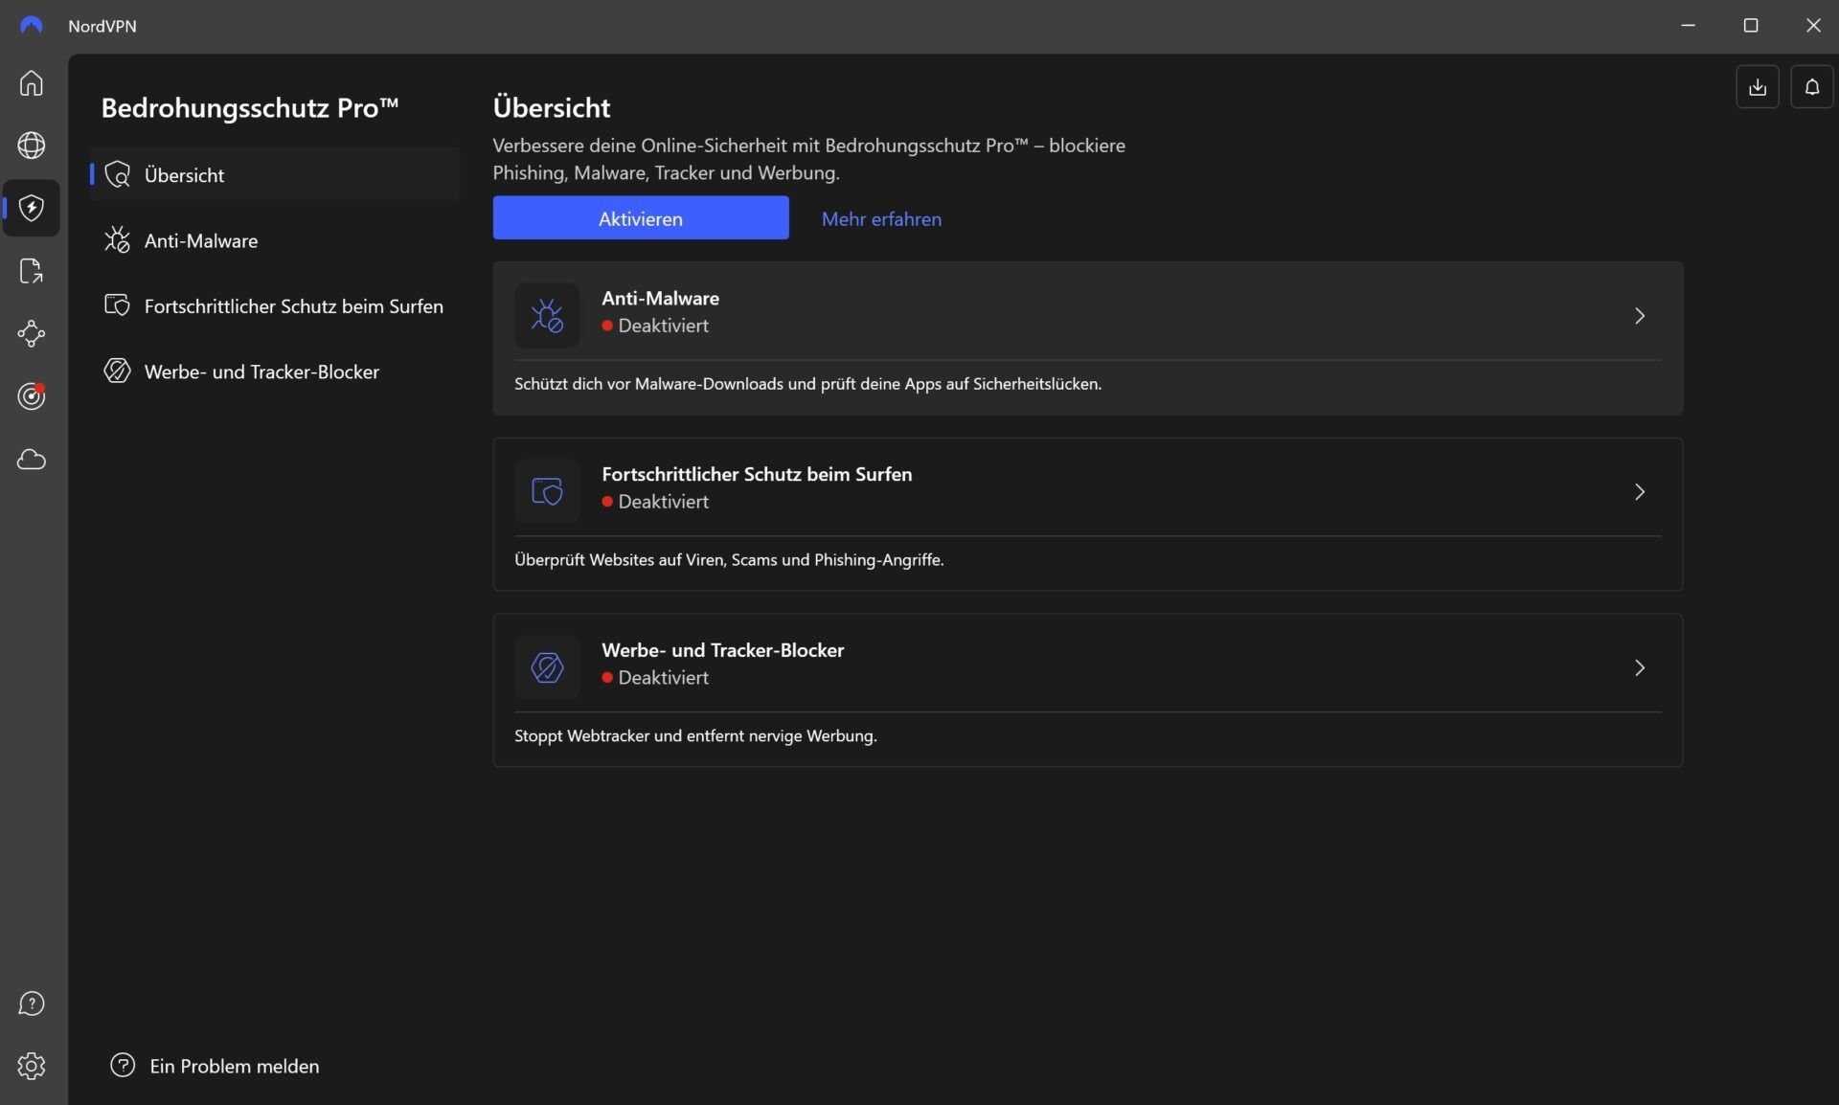Open the settings gear icon

pyautogui.click(x=32, y=1066)
